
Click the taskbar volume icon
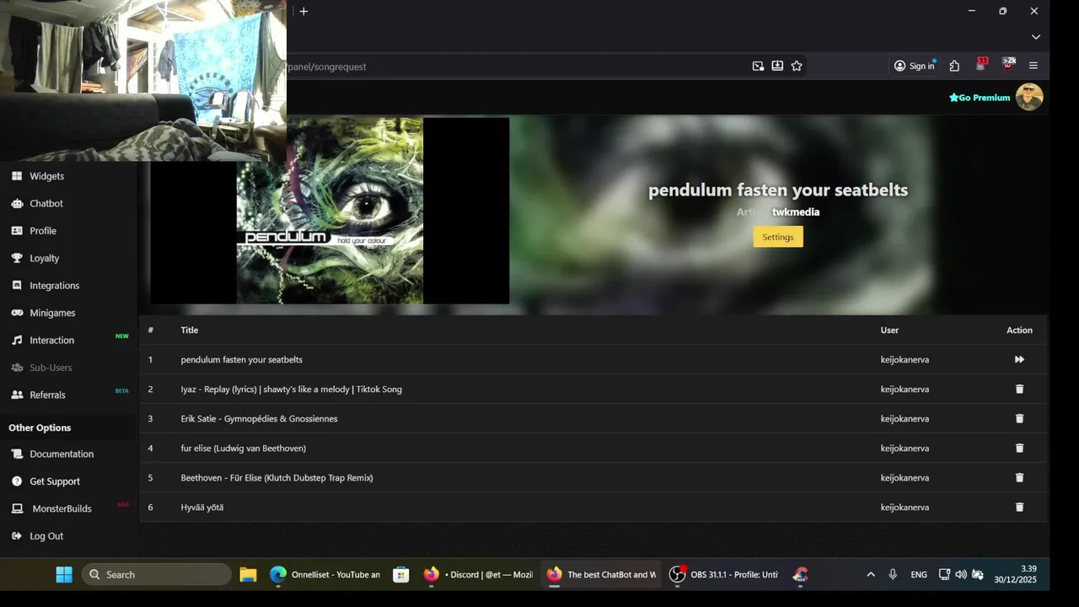pos(961,575)
